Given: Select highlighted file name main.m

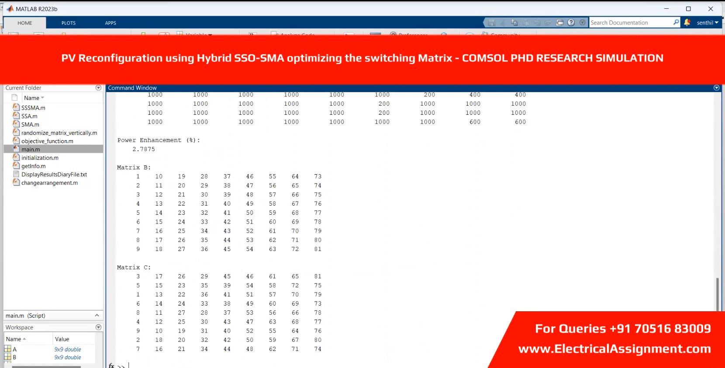Looking at the screenshot, I should click(x=31, y=149).
